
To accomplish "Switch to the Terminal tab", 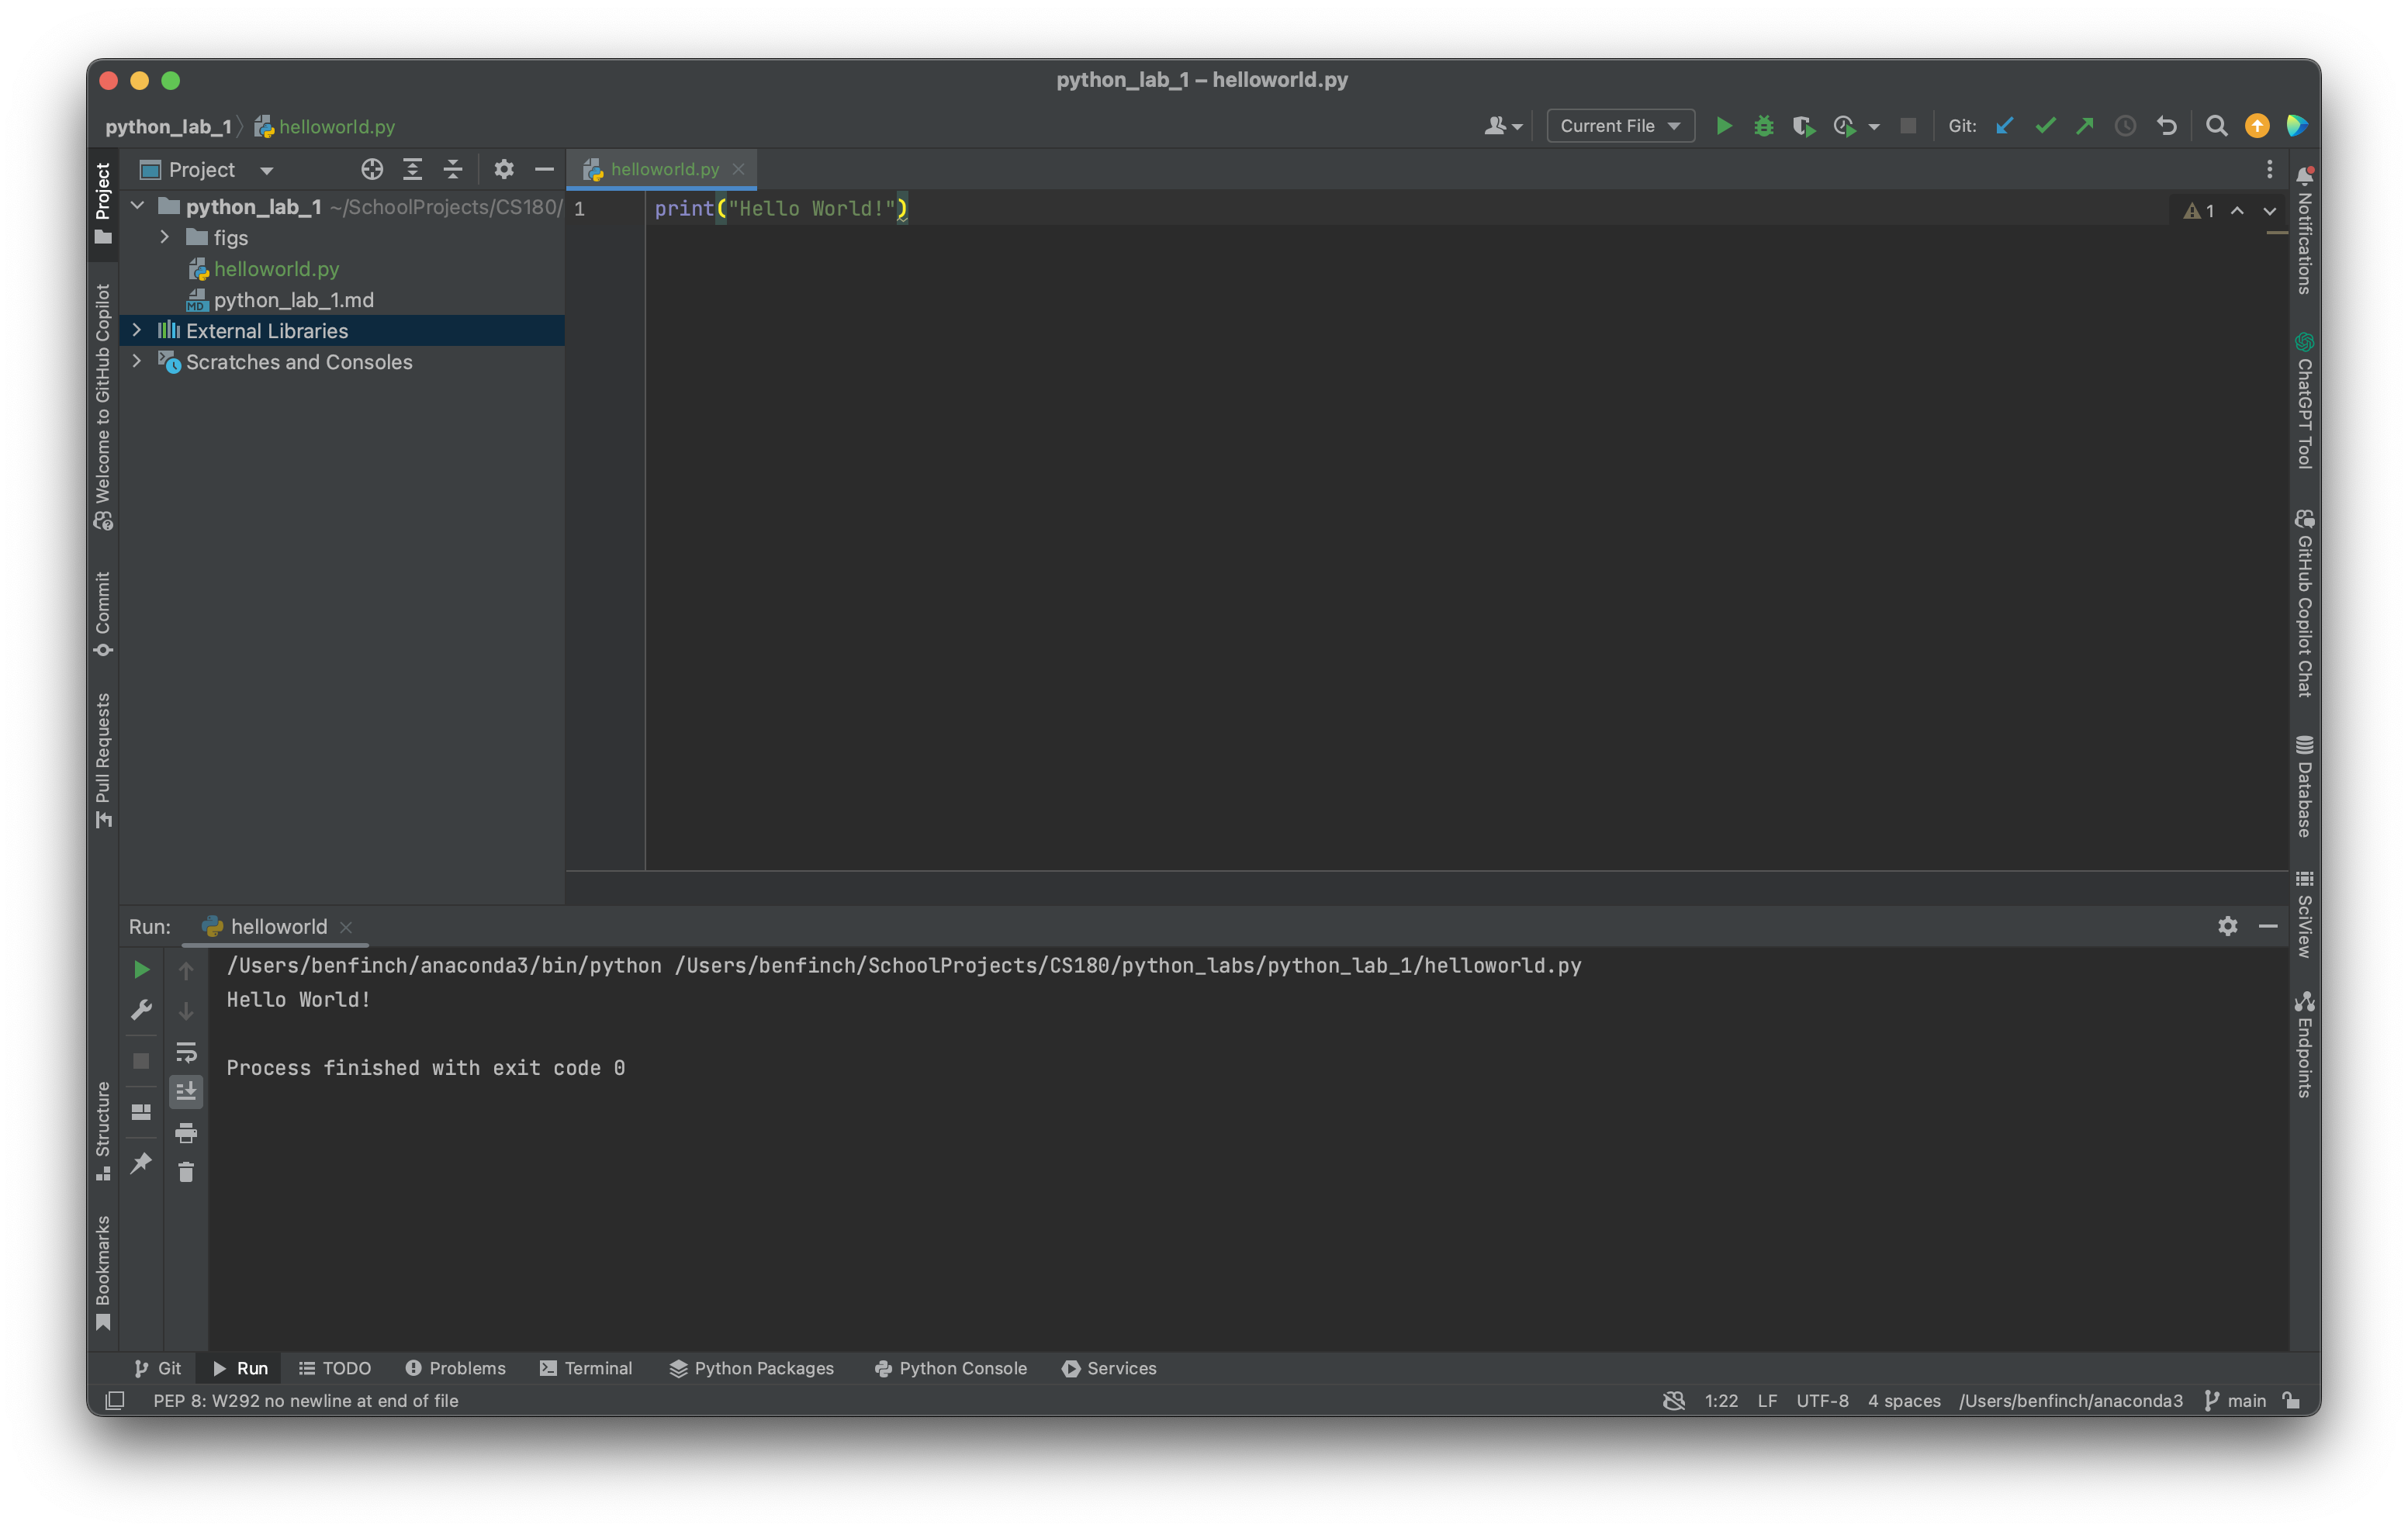I will click(x=587, y=1368).
